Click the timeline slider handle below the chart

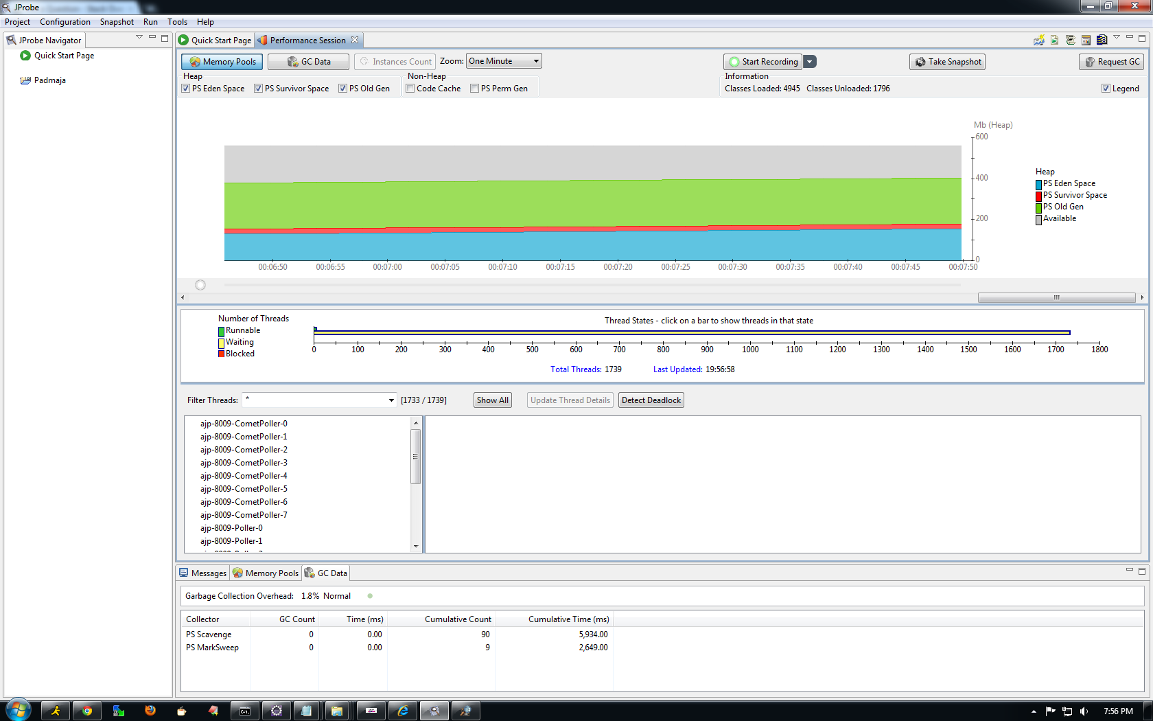click(200, 285)
